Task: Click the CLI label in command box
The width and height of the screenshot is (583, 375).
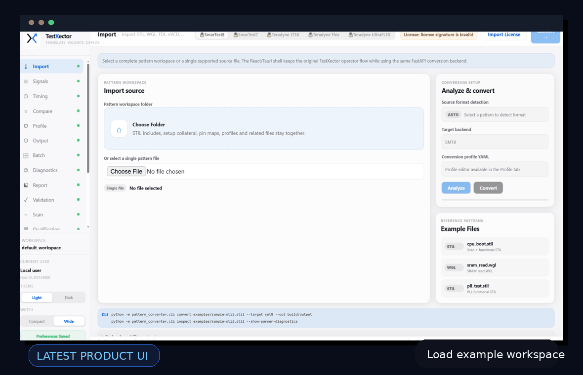Action: 105,314
